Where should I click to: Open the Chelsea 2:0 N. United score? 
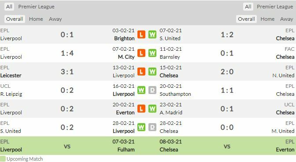pyautogui.click(x=227, y=72)
